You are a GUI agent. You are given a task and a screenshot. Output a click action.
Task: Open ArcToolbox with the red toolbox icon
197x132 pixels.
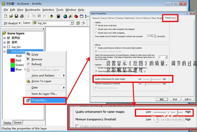pos(76,16)
